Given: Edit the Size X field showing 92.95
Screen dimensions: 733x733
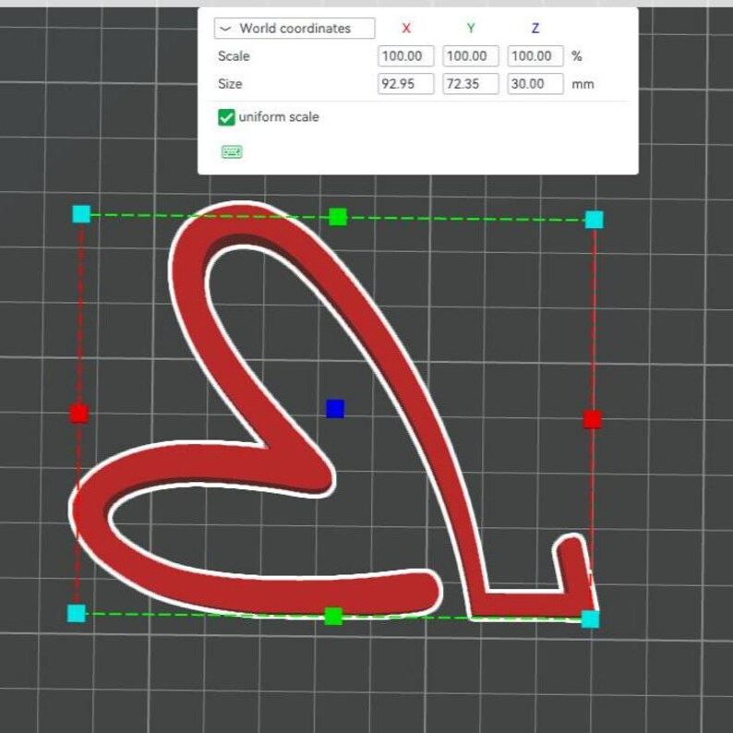Looking at the screenshot, I should (406, 84).
